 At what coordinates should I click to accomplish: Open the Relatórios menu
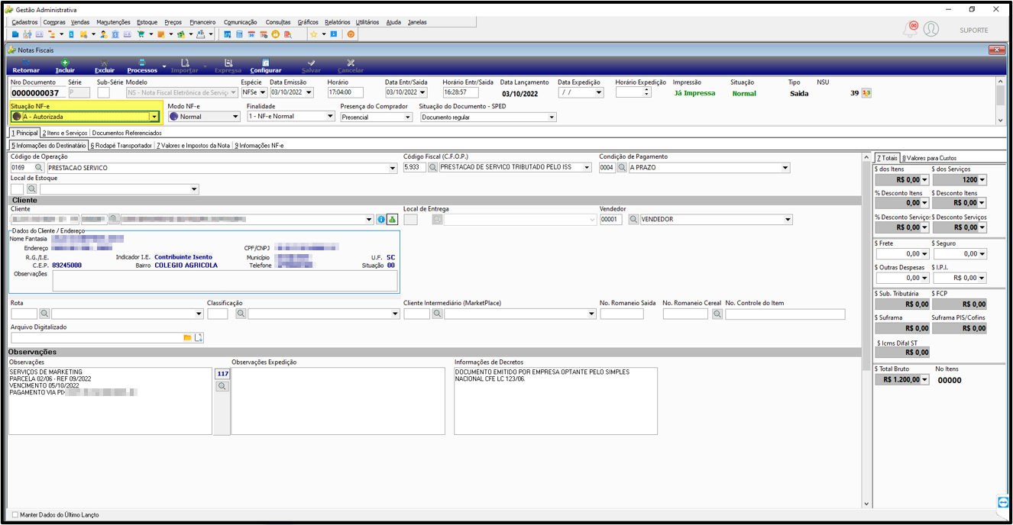(338, 22)
